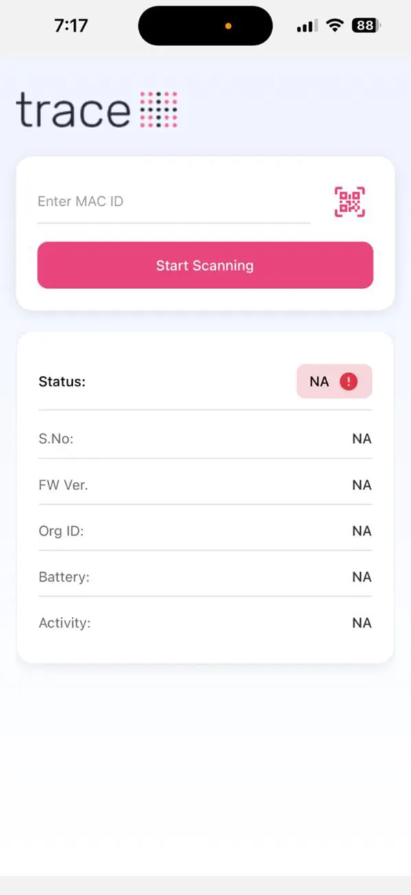Click the trace app logo
Screen dimensions: 411x895
[x=96, y=110]
